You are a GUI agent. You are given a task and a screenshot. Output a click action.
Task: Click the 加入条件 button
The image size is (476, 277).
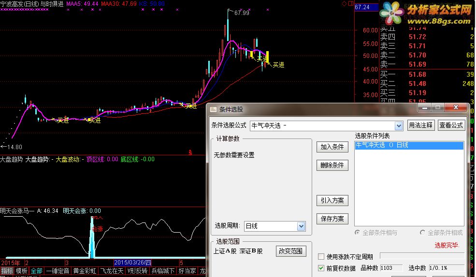[332, 147]
